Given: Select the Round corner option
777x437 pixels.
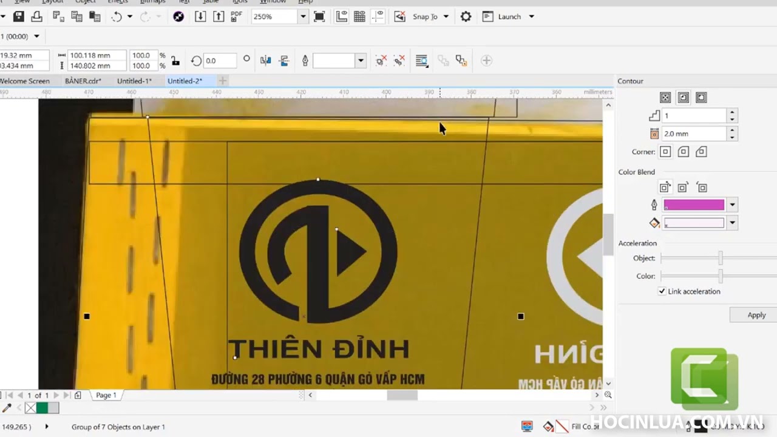Looking at the screenshot, I should point(684,152).
